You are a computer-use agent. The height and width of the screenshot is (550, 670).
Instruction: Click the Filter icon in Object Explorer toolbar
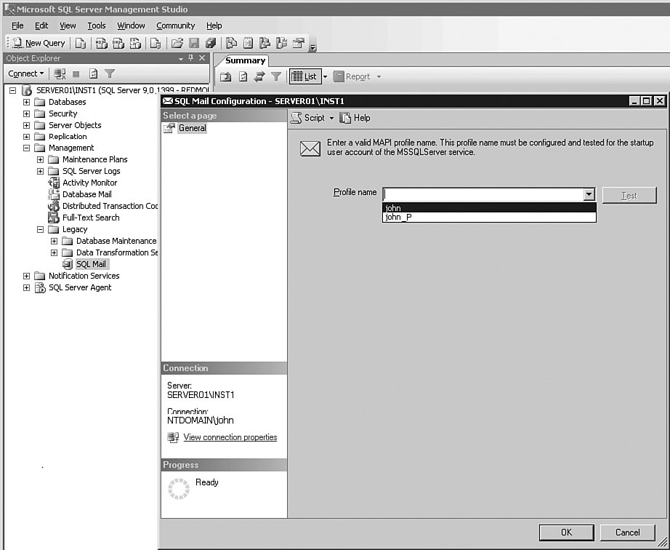(110, 73)
